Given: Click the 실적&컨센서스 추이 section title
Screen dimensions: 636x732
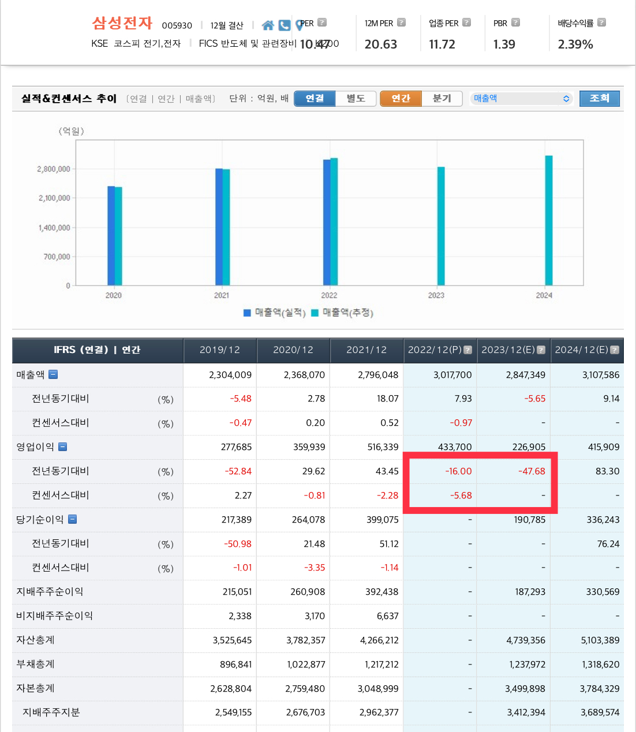Looking at the screenshot, I should point(69,99).
